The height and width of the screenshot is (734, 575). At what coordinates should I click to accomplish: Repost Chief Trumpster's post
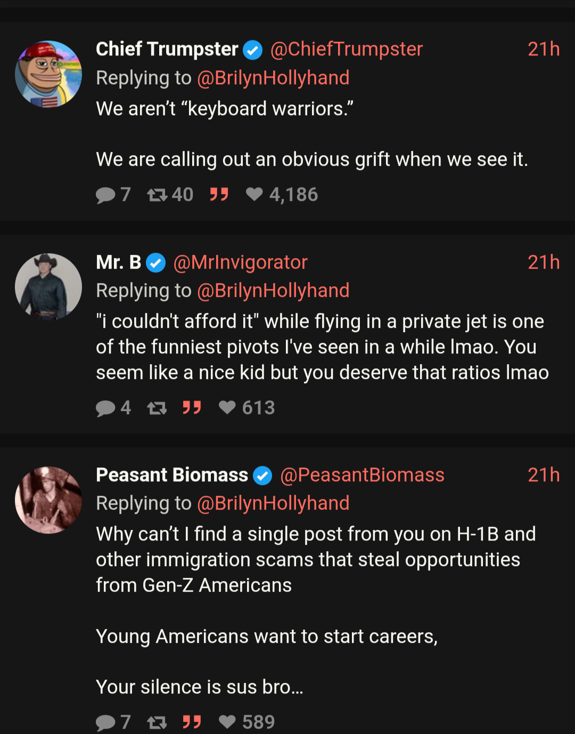(x=157, y=195)
